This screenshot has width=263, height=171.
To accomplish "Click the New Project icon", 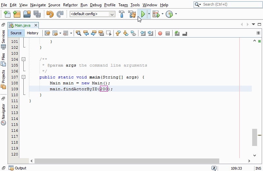I will (x=17, y=14).
